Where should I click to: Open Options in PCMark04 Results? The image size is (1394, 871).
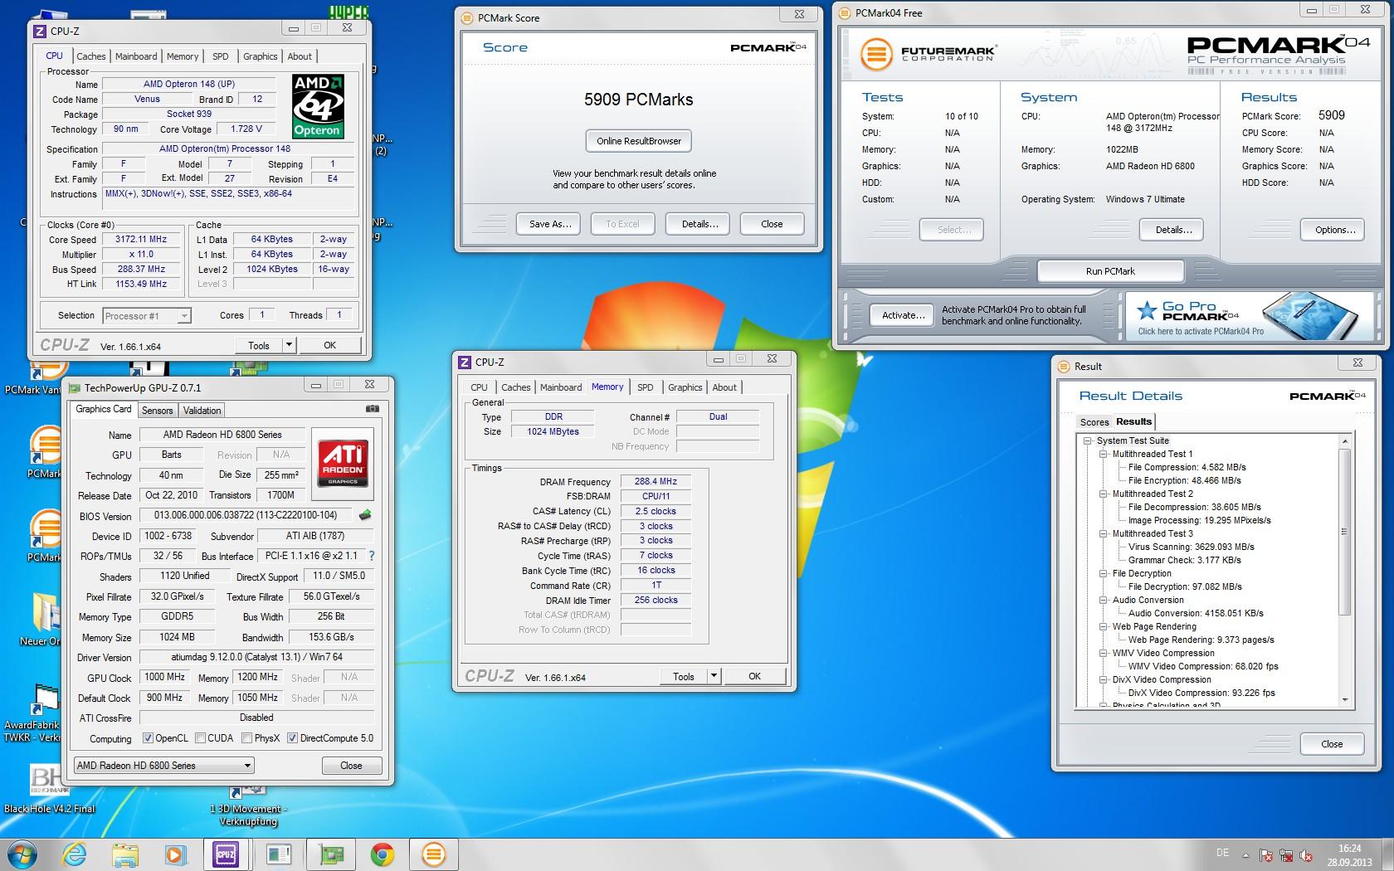tap(1334, 230)
